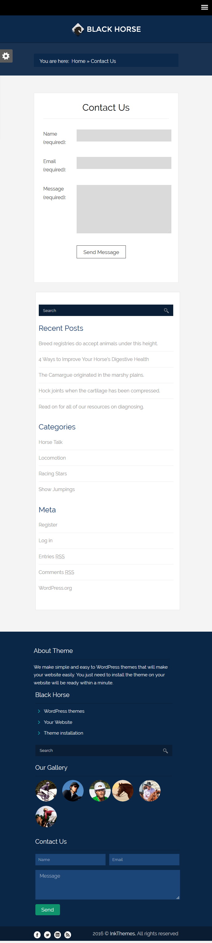Open the brown horse gallery thumbnail
This screenshot has width=212, height=943.
point(123,791)
